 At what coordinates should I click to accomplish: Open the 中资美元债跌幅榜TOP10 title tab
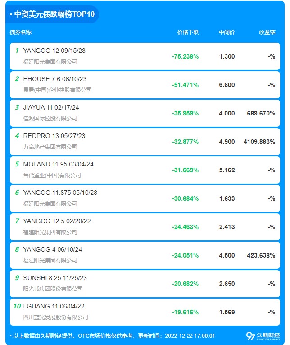tap(52, 14)
